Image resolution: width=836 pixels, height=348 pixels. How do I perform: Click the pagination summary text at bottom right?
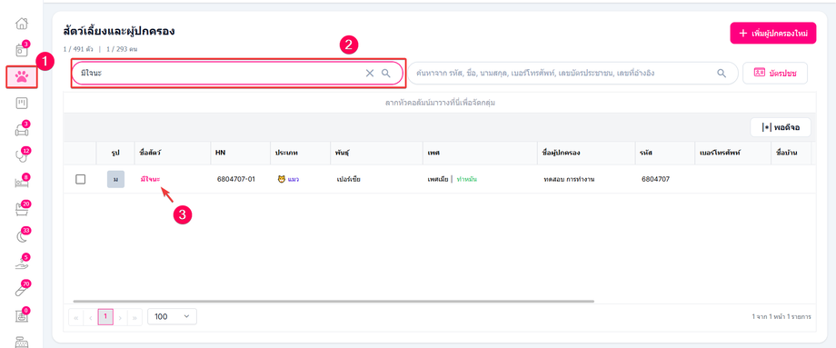pyautogui.click(x=781, y=316)
